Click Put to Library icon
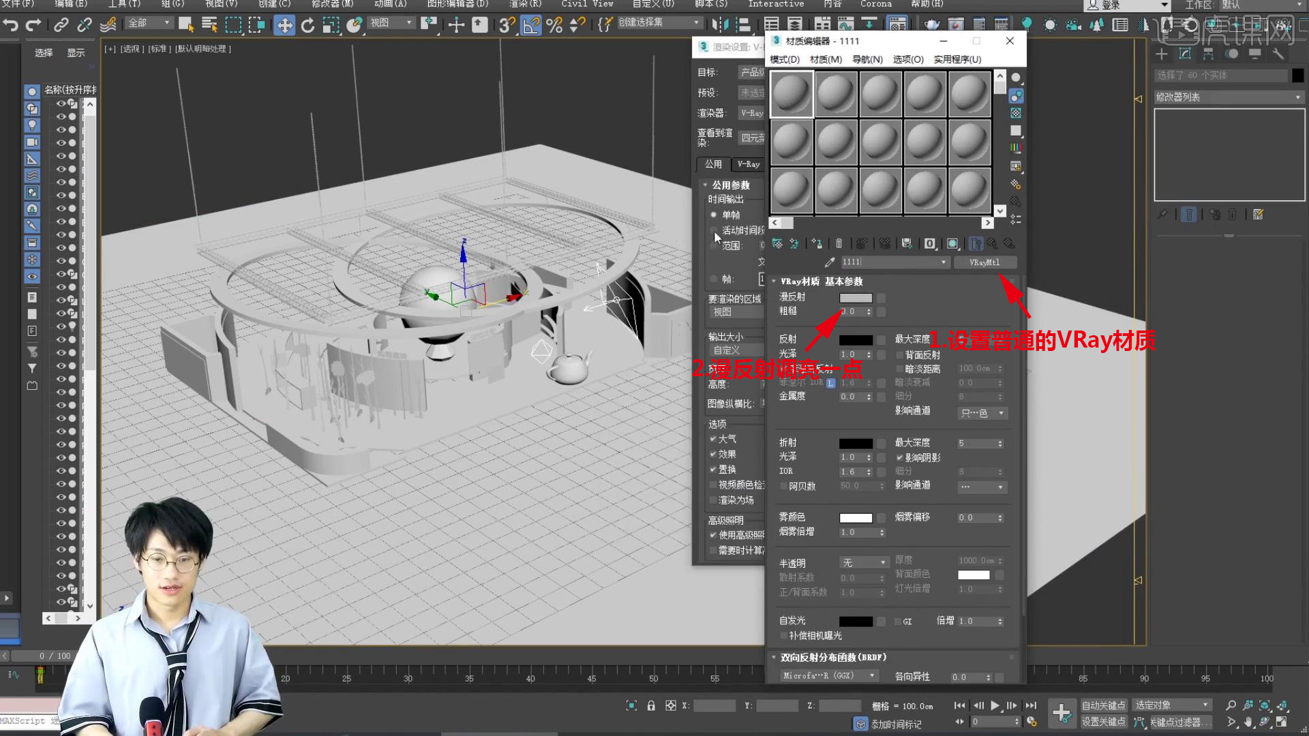 pos(907,243)
